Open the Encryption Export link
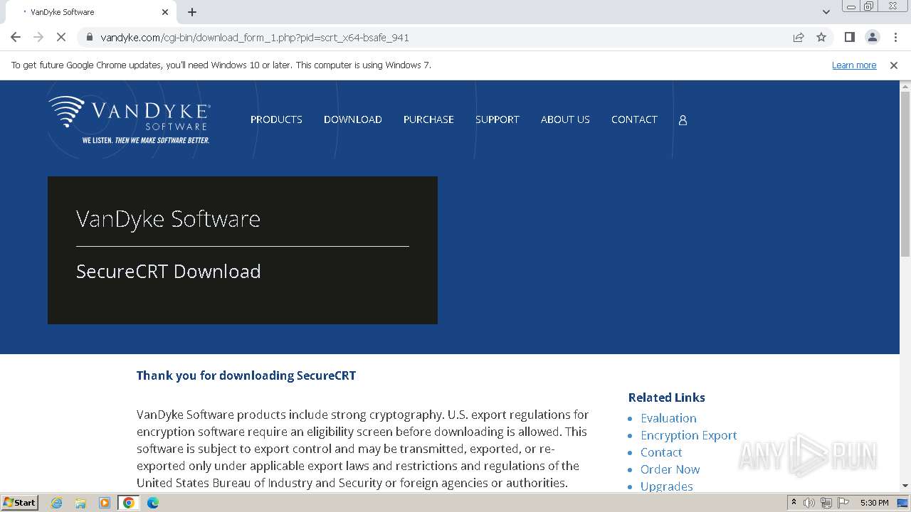Image resolution: width=911 pixels, height=512 pixels. pyautogui.click(x=689, y=435)
